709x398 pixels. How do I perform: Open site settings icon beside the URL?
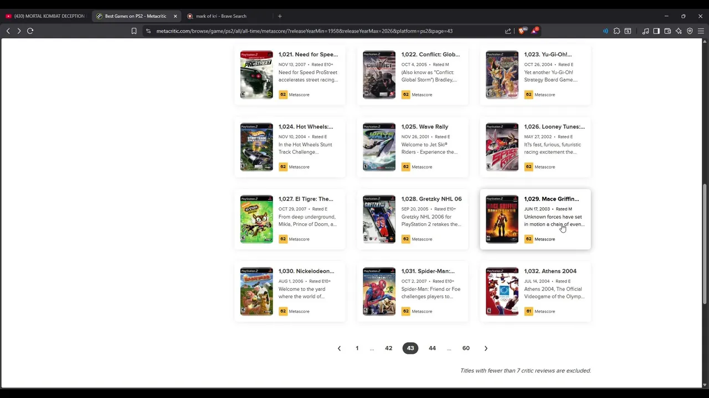tap(148, 31)
